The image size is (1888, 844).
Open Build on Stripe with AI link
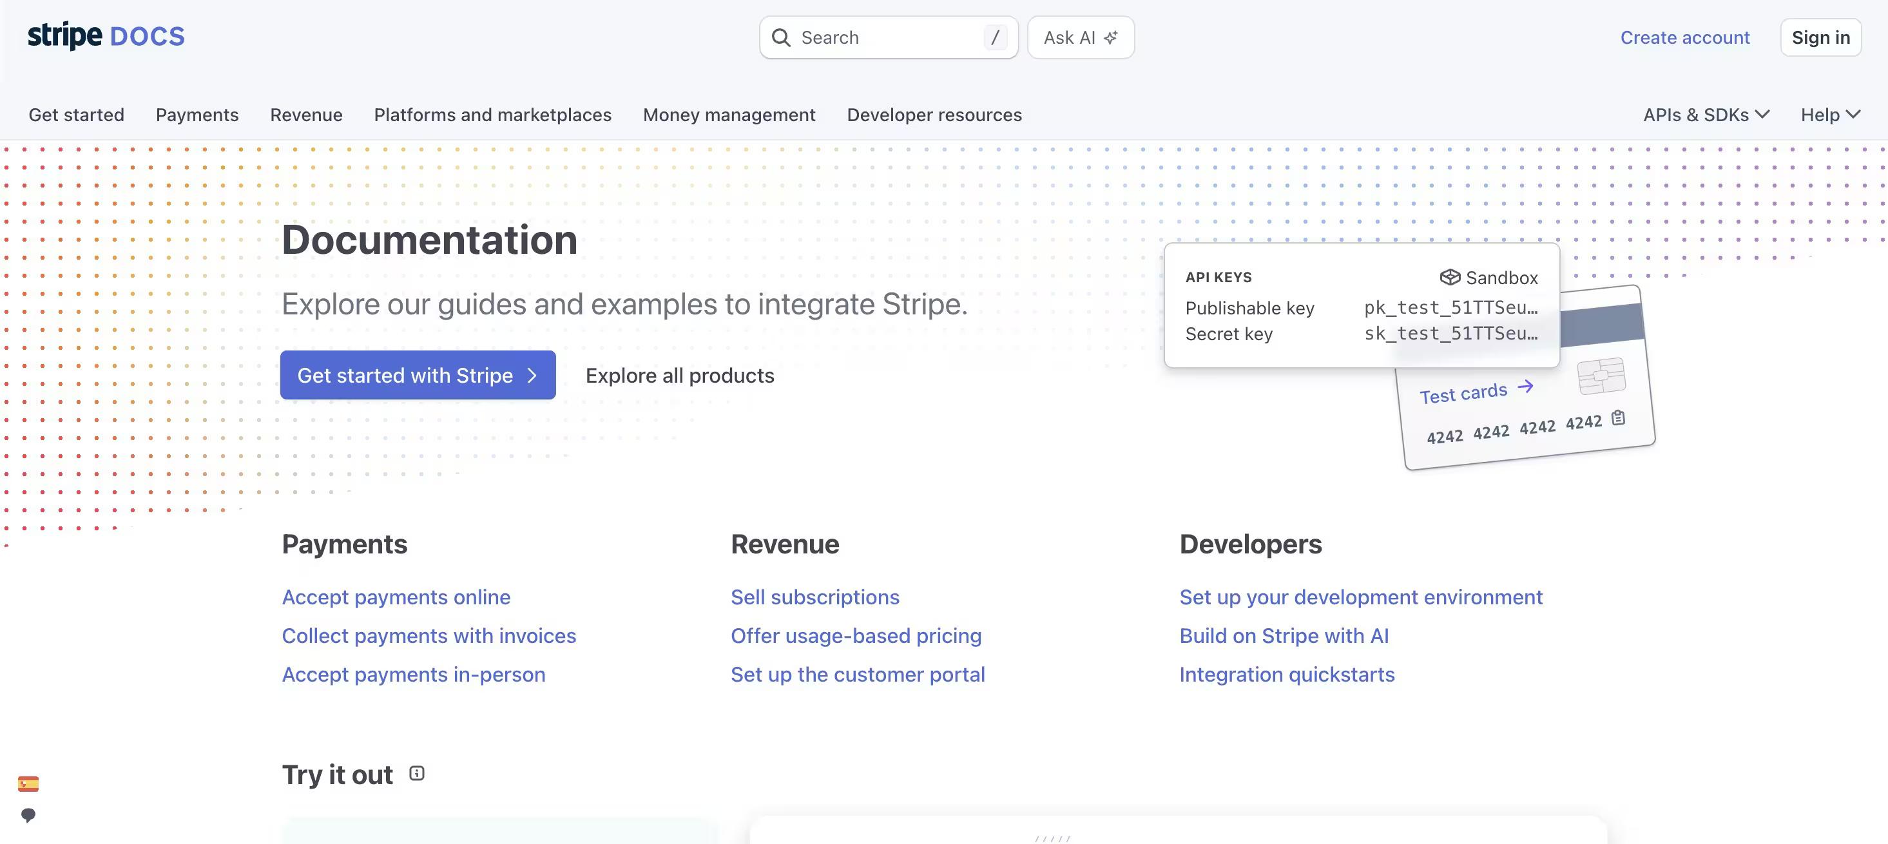[1284, 636]
